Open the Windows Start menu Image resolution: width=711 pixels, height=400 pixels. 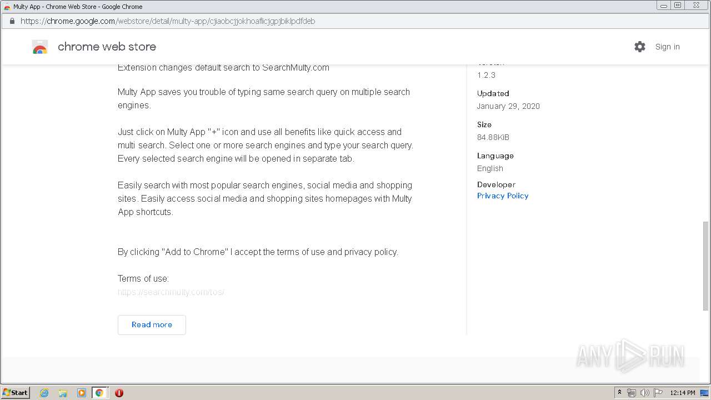[16, 393]
